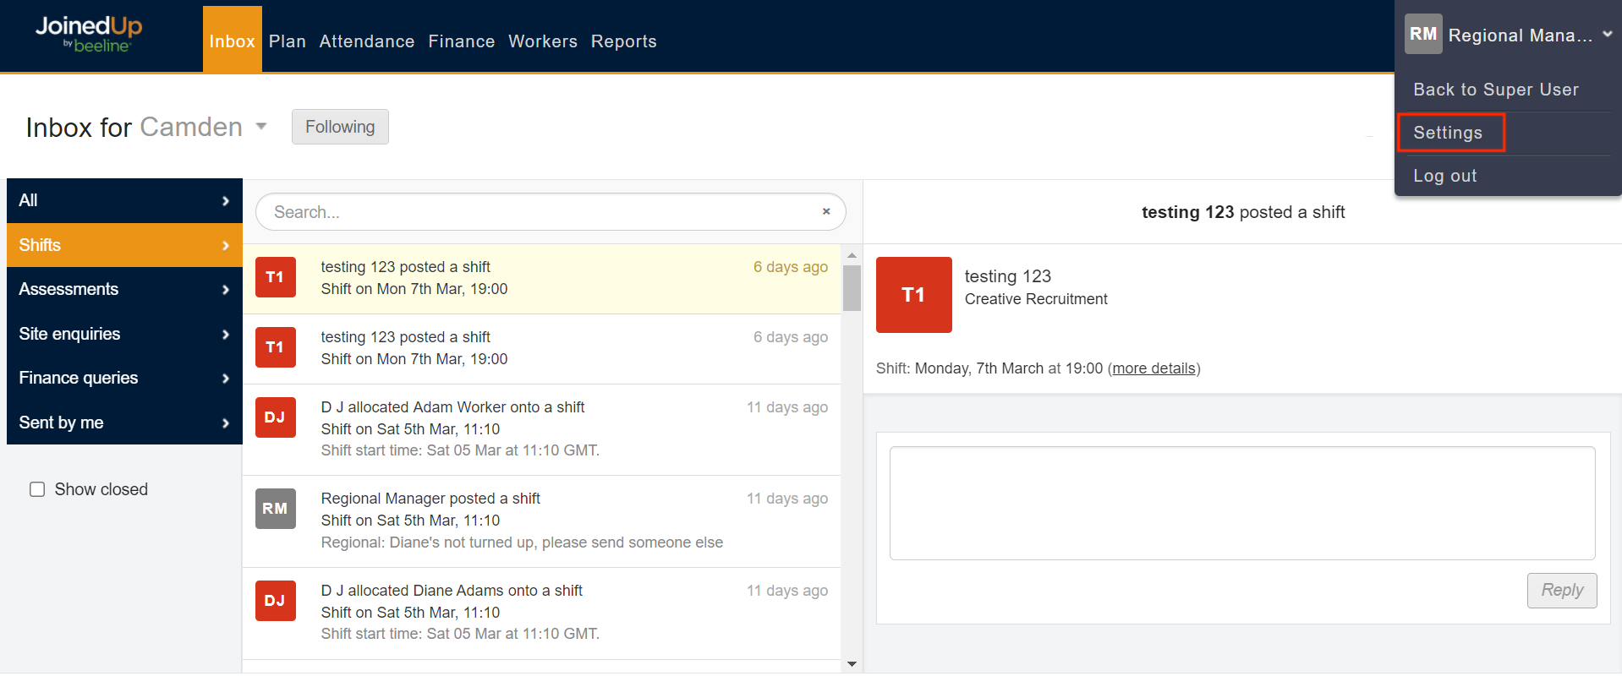Click the grey RM avatar in message list
Viewport: 1622px width, 687px height.
click(x=275, y=509)
